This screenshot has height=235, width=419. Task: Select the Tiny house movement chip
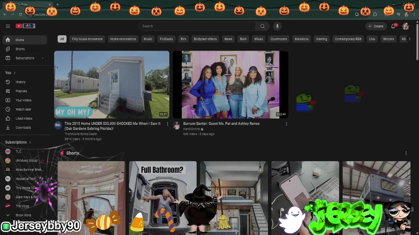[x=87, y=39]
